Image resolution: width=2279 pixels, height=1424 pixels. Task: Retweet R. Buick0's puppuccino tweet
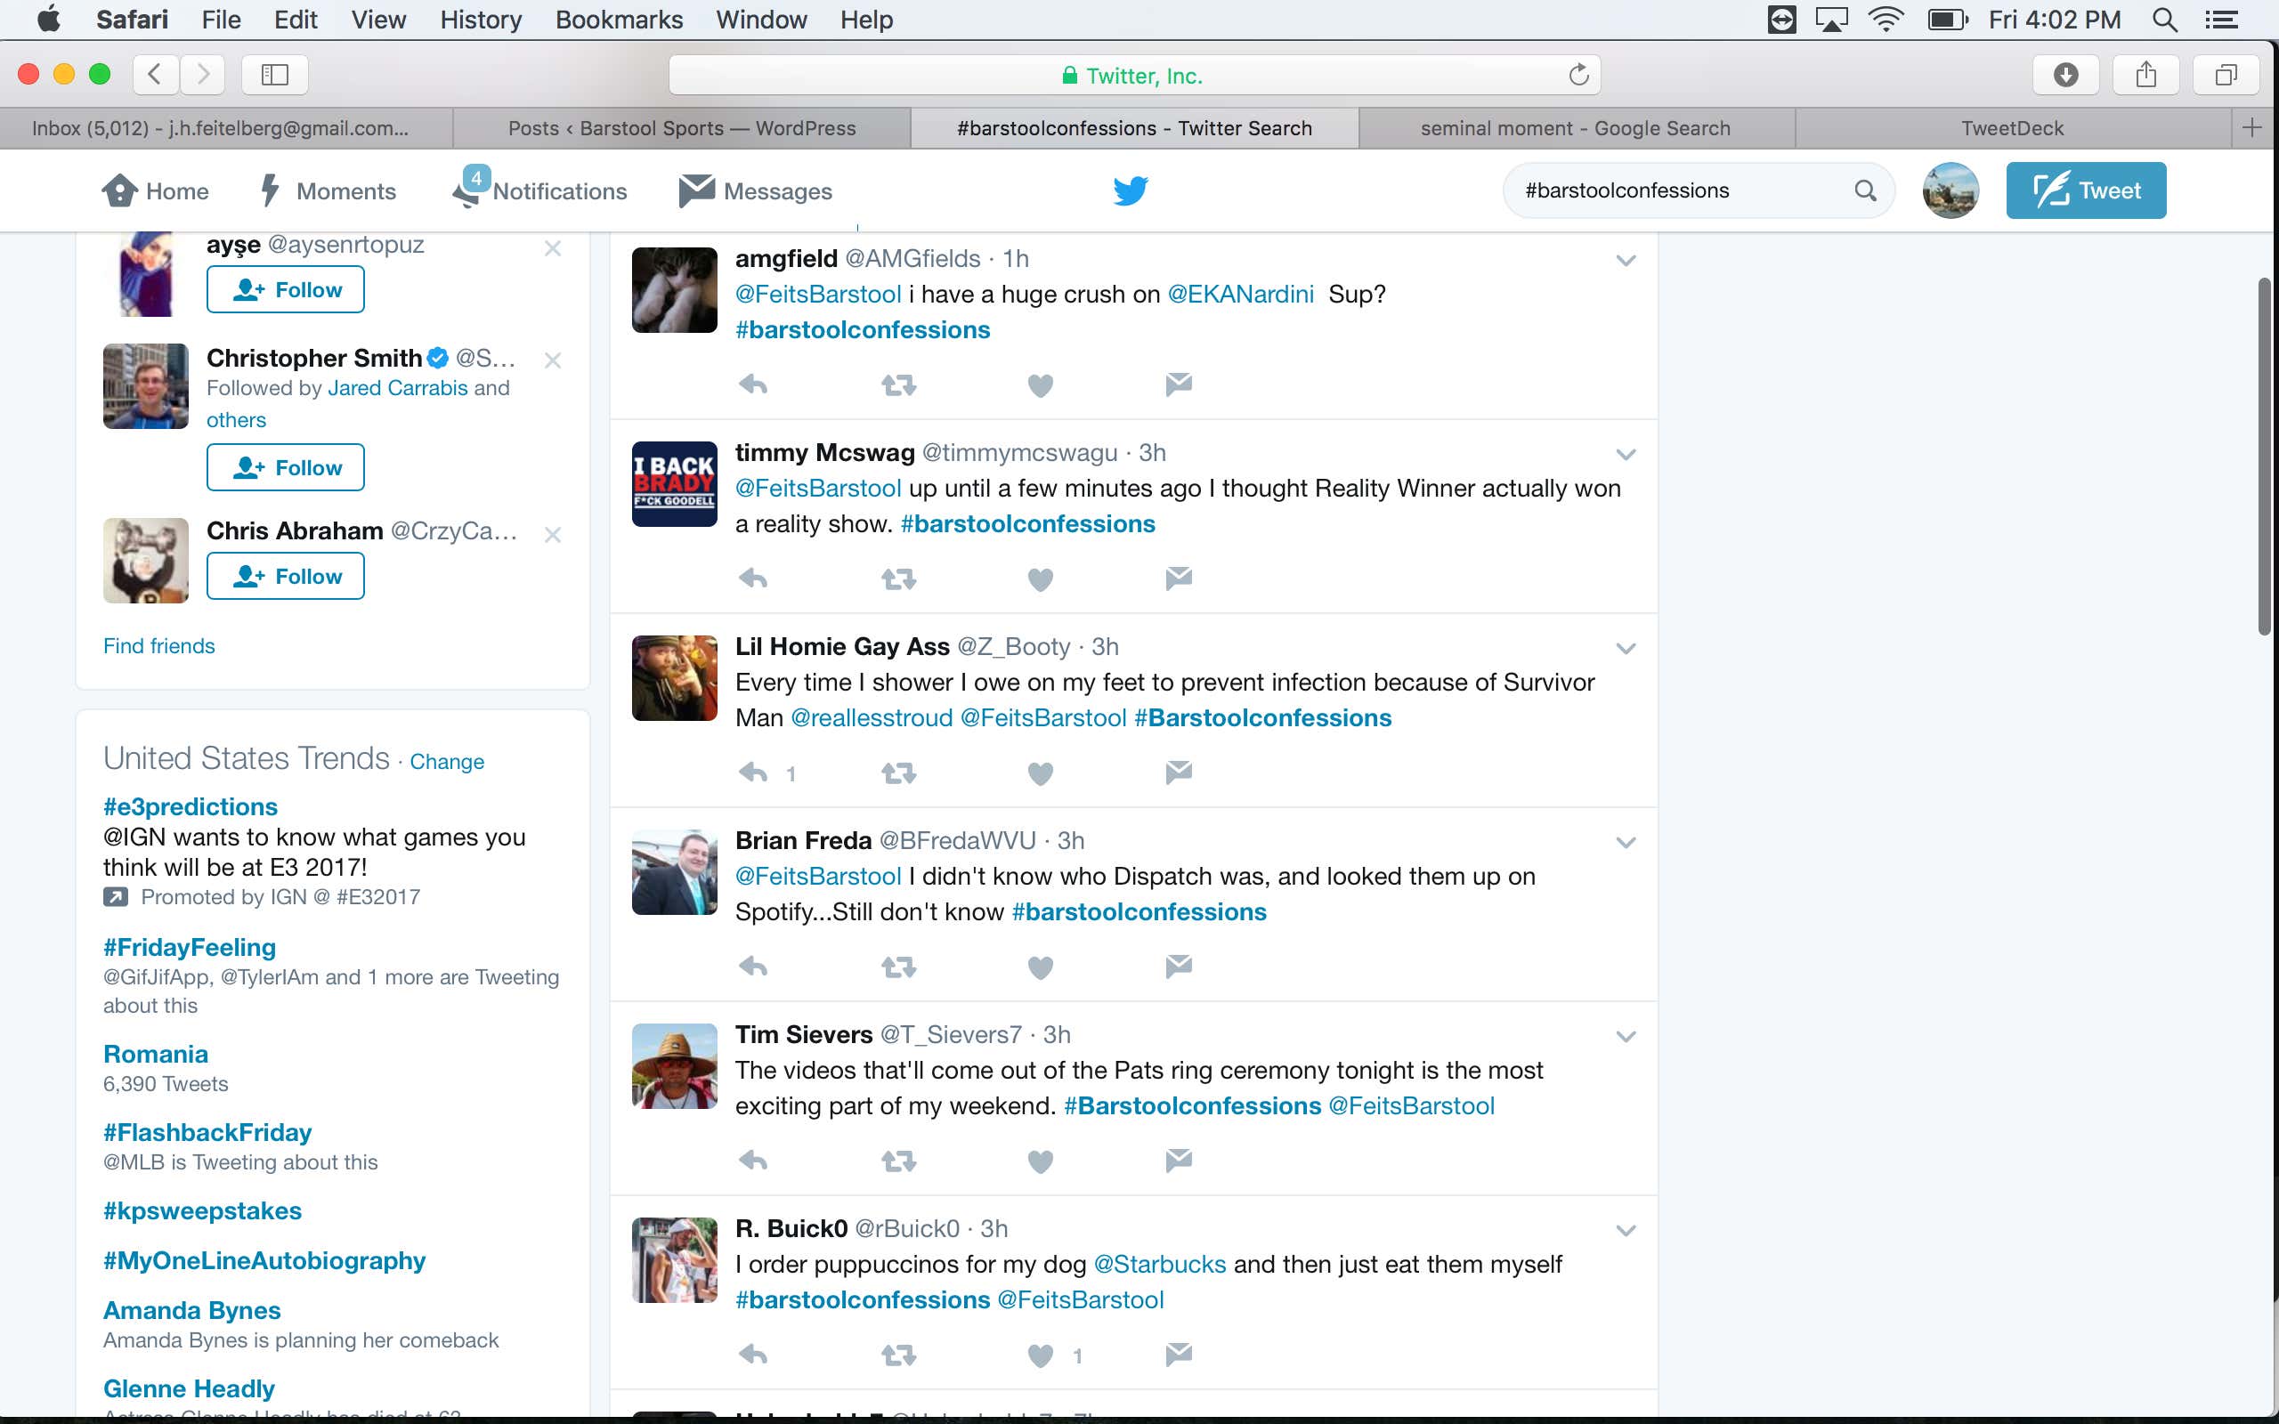[x=898, y=1355]
